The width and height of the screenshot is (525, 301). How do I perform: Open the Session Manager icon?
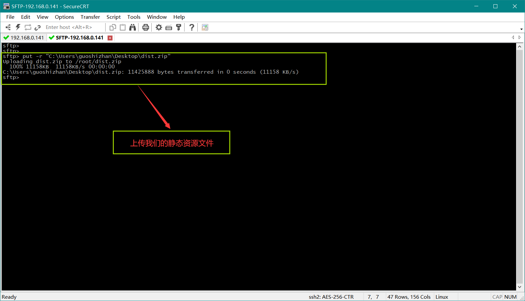(8, 27)
